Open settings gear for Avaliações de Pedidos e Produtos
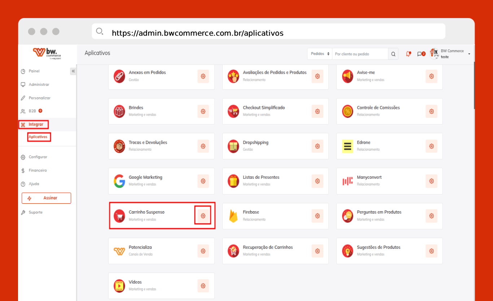Screen dimensions: 493x301 (x=317, y=76)
